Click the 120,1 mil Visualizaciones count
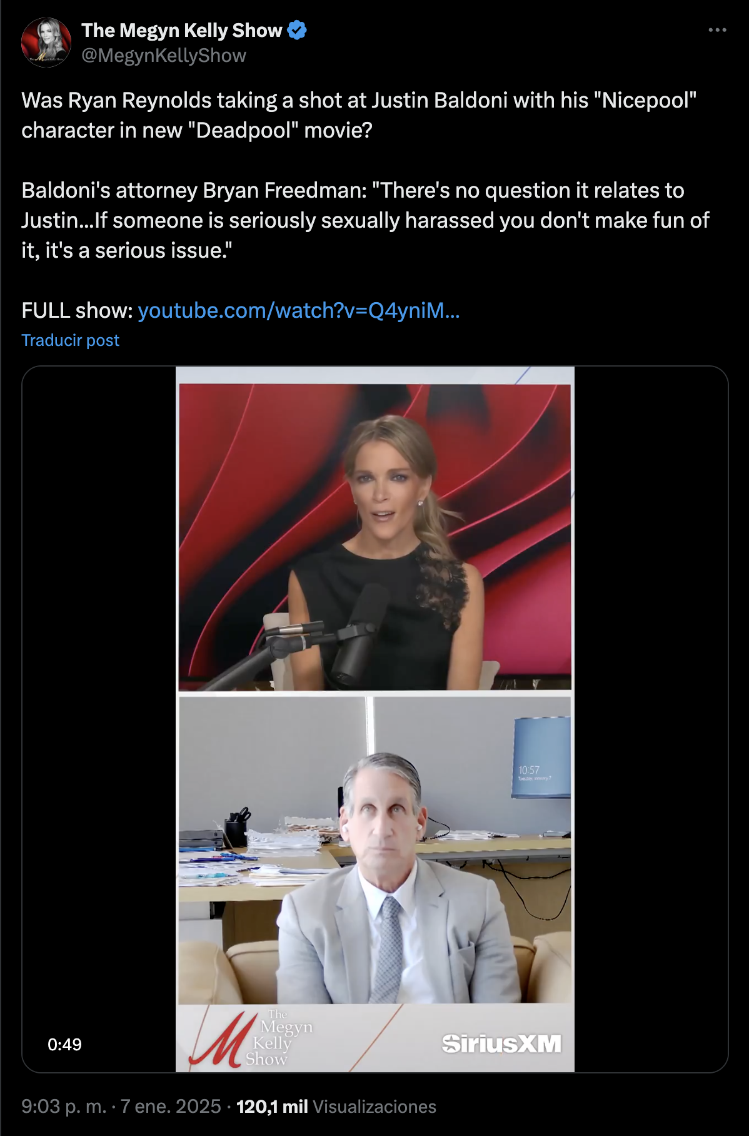 coord(336,1107)
